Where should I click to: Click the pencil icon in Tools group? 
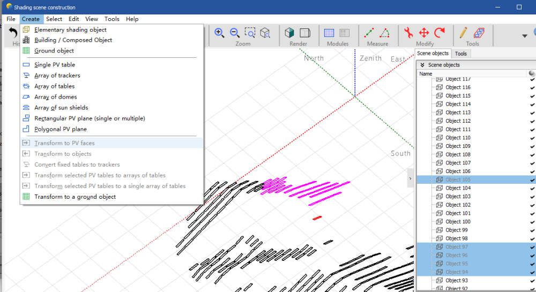pos(464,33)
